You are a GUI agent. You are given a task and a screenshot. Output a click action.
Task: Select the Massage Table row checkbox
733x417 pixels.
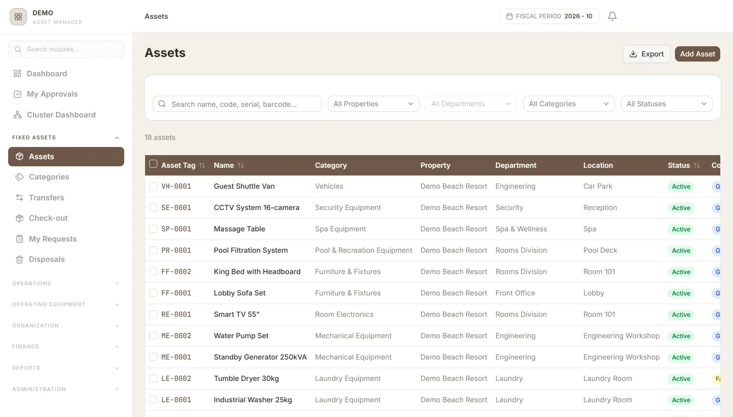coord(153,229)
